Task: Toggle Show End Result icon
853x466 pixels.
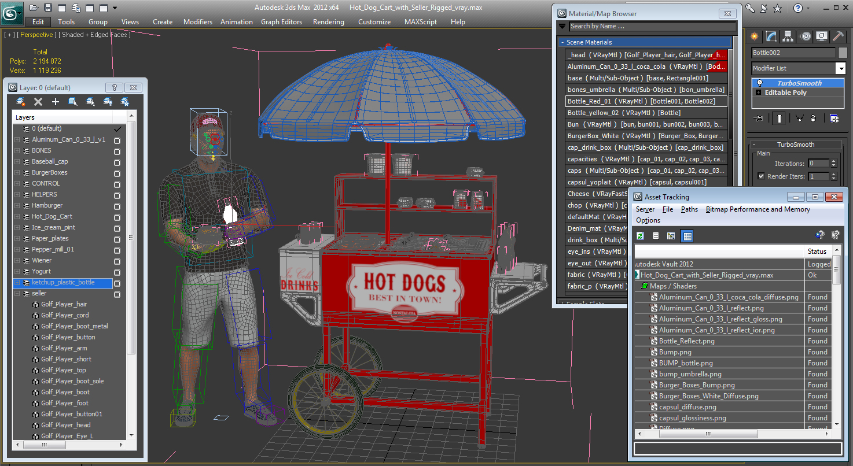Action: tap(780, 118)
